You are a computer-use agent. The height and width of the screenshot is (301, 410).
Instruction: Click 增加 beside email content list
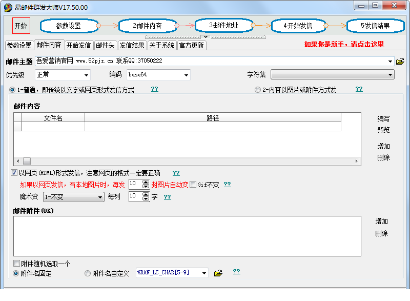coord(383,146)
